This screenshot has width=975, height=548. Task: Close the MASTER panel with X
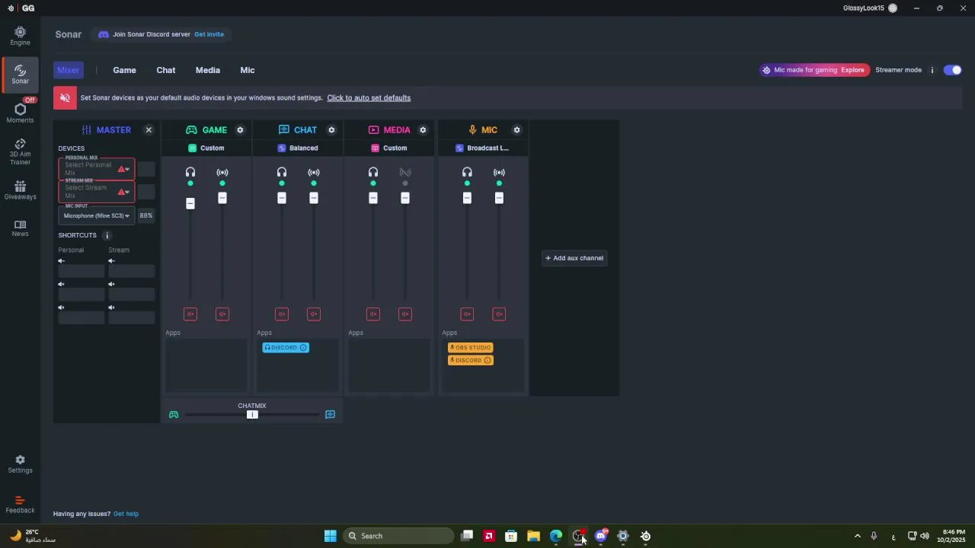point(149,130)
